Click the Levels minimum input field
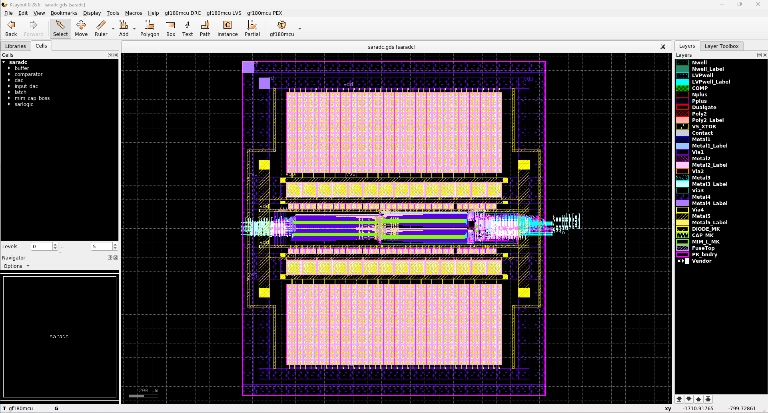Screen dimensions: 768x413 click(x=42, y=246)
